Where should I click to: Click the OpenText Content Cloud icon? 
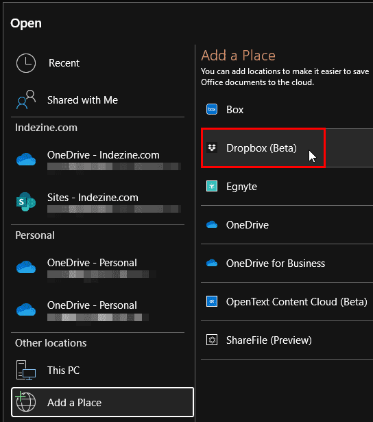click(212, 301)
